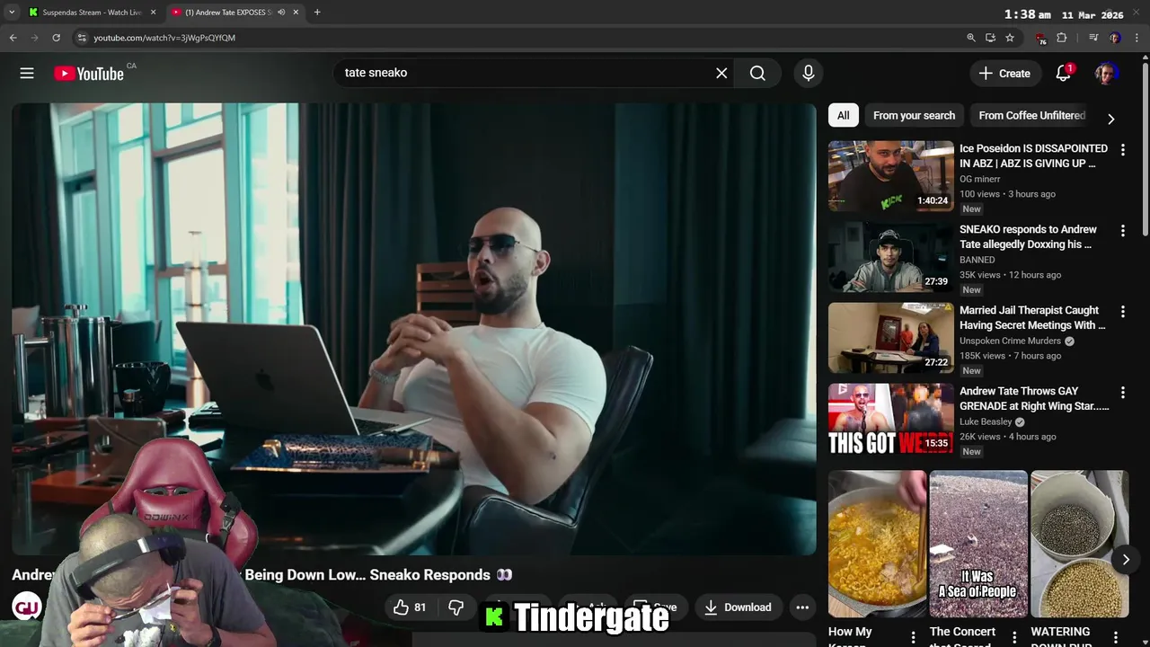
Task: Visit the OG minerr channel
Action: [979, 179]
